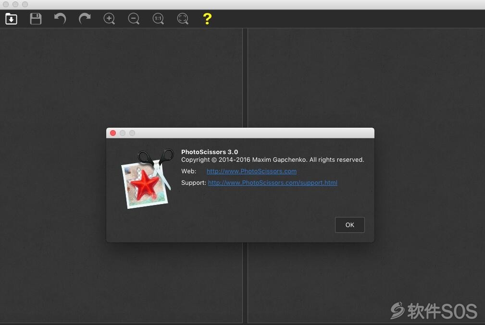Undo the last action

pyautogui.click(x=60, y=19)
